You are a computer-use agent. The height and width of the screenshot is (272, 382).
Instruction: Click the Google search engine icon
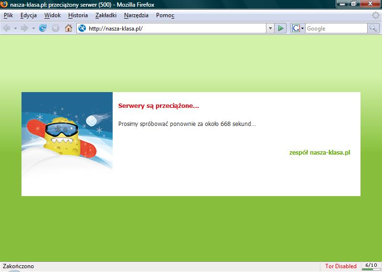tap(296, 28)
